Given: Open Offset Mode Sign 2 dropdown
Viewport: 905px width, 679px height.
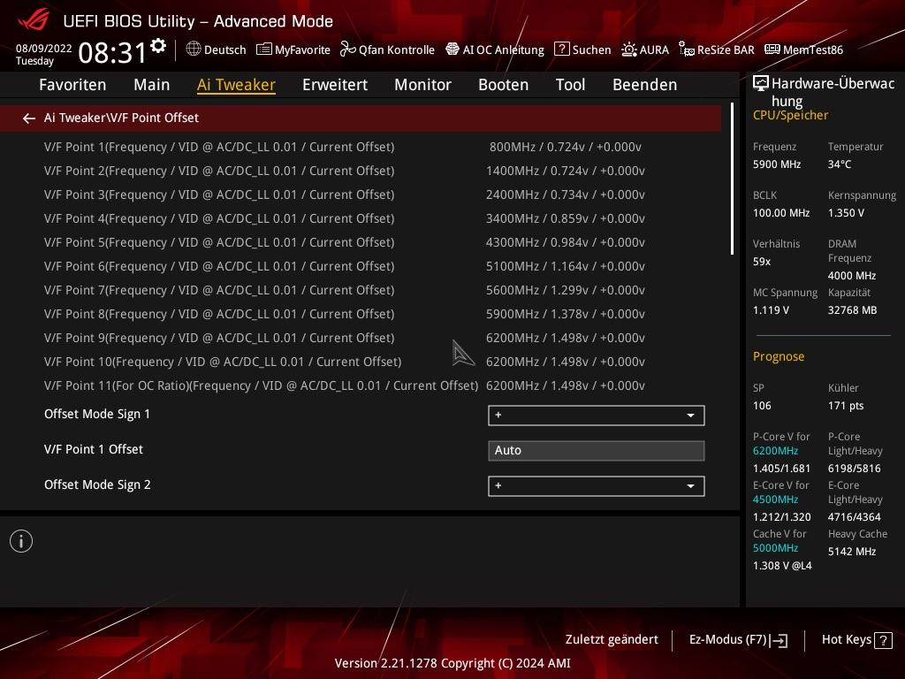Looking at the screenshot, I should [x=597, y=486].
